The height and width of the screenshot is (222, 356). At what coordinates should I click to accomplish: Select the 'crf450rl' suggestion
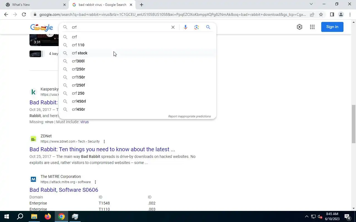(x=138, y=101)
